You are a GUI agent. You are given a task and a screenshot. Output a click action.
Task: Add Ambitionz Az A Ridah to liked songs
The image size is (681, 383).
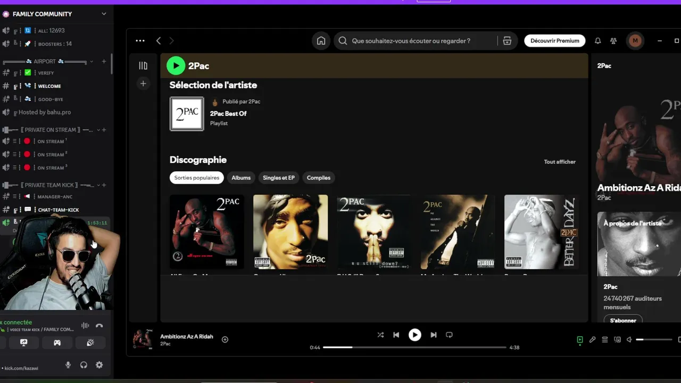click(225, 339)
